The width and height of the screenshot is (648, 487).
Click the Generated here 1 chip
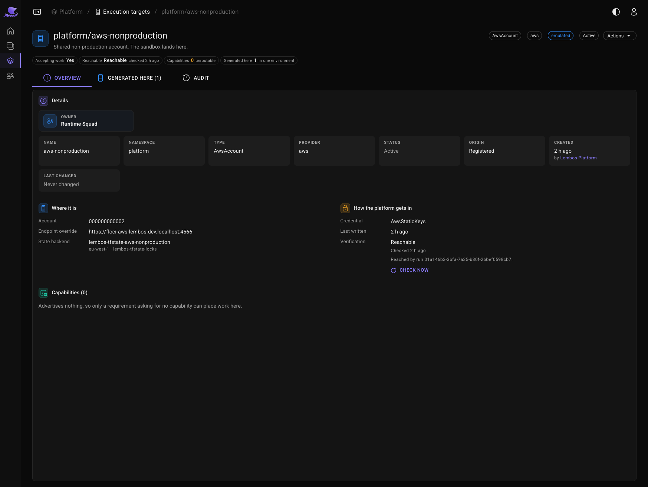259,60
